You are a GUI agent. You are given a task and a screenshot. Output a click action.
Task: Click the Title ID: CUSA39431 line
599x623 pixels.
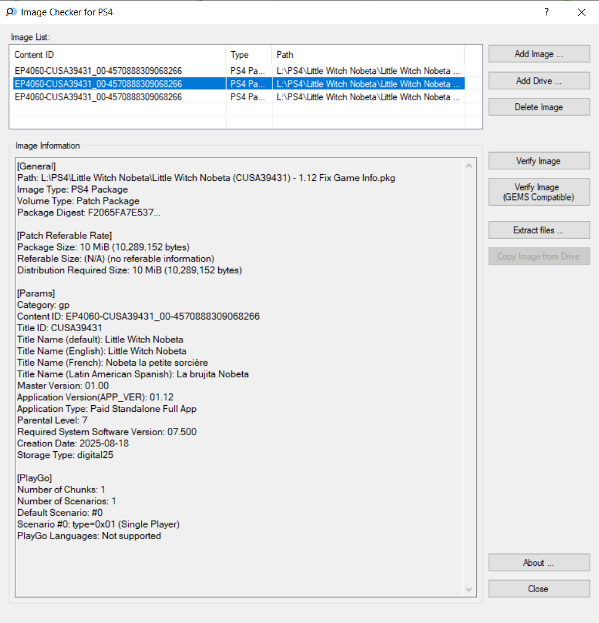point(60,328)
